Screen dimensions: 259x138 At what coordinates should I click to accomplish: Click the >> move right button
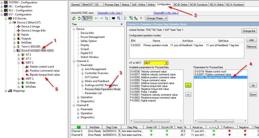[x=188, y=85]
